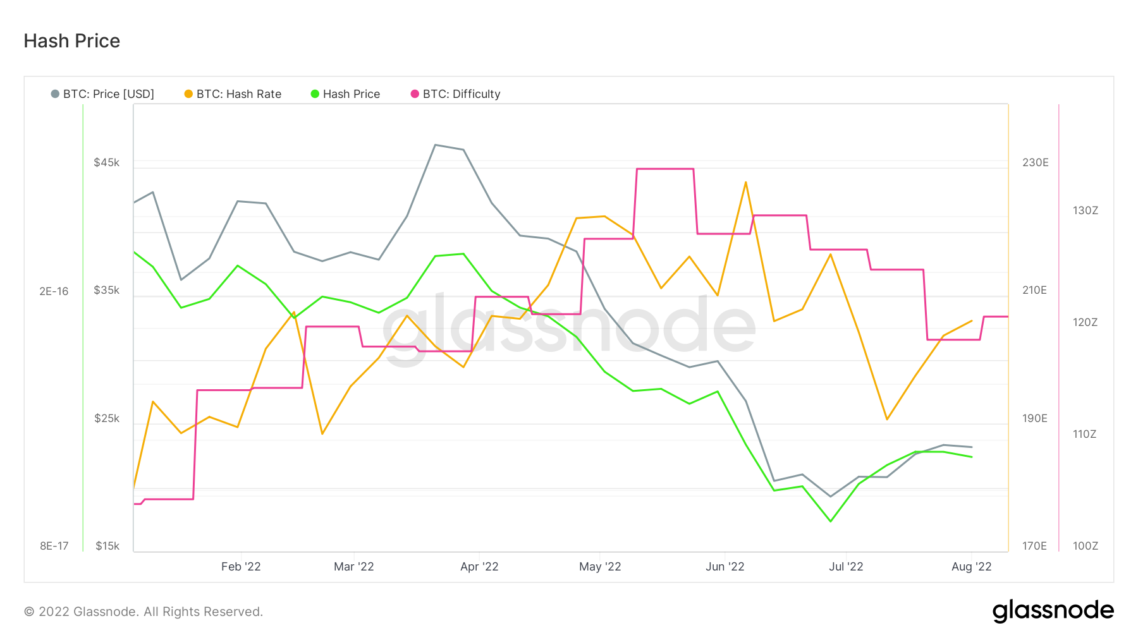1138x640 pixels.
Task: Select the "Aug '22" x-axis label
Action: pyautogui.click(x=971, y=567)
